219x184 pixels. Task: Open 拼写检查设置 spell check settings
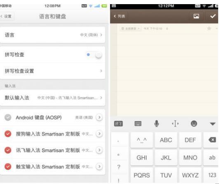(x=52, y=71)
